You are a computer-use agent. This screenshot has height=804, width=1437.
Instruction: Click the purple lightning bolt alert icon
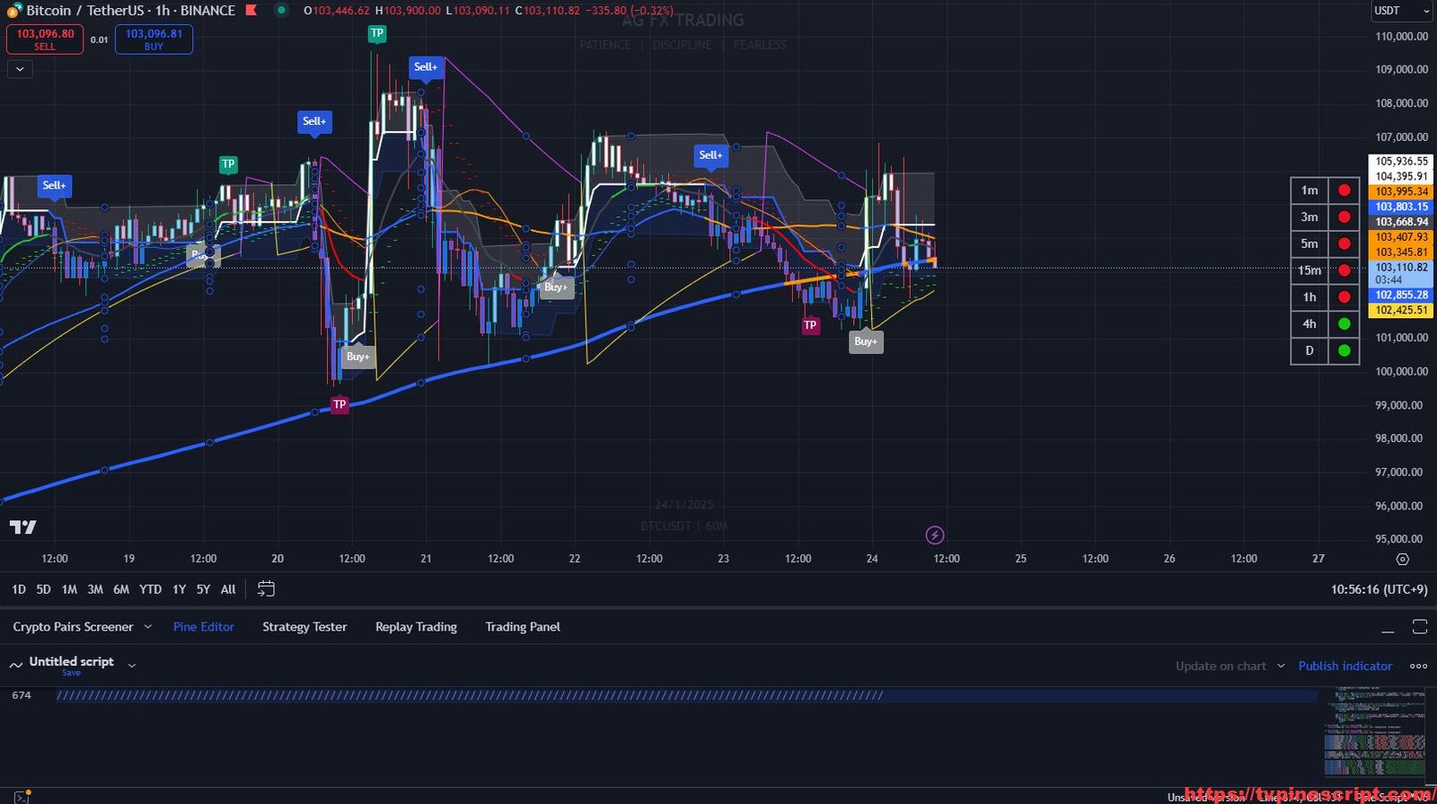934,535
